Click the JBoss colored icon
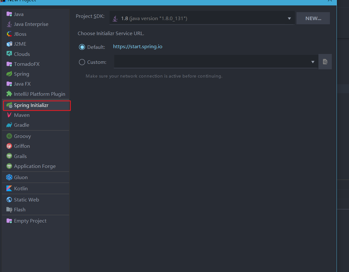349x272 pixels. 9,34
